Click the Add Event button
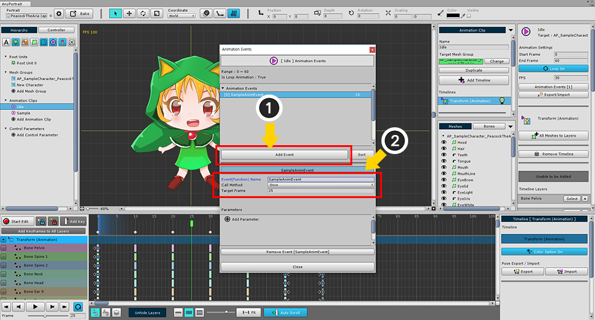The height and width of the screenshot is (320, 595). [284, 155]
